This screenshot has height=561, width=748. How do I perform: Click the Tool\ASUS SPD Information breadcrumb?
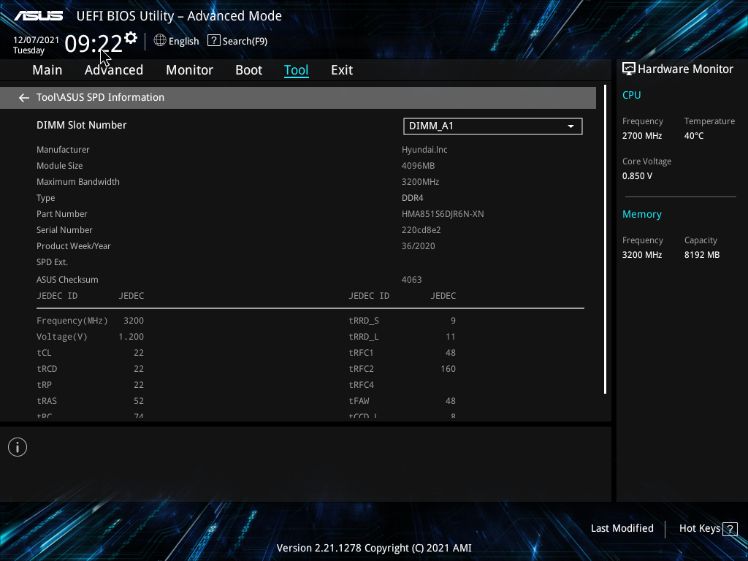click(x=100, y=97)
